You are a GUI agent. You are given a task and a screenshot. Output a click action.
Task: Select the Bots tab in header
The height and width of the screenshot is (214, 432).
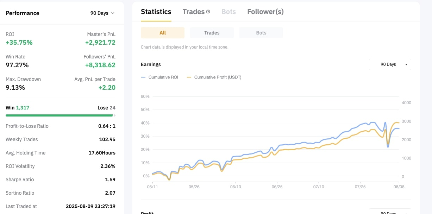[228, 12]
